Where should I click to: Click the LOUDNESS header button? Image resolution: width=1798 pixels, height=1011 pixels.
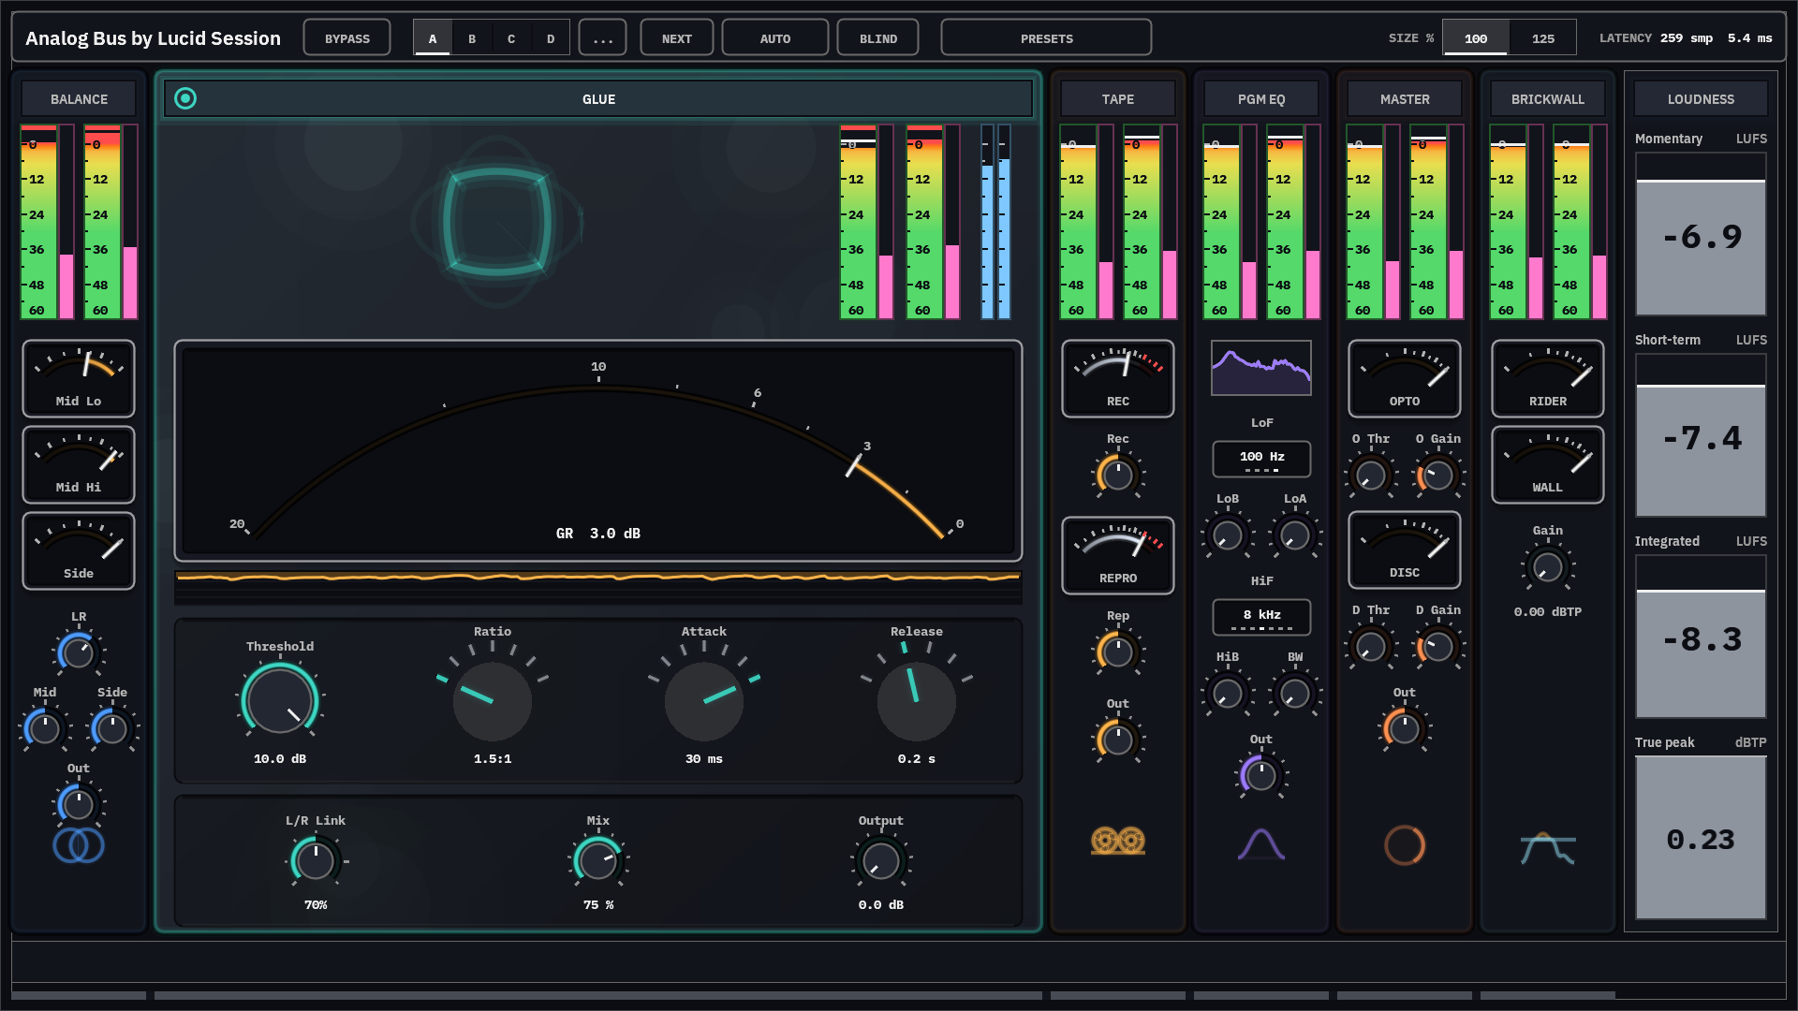(x=1701, y=98)
